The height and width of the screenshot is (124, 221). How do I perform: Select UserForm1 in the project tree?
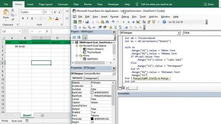(92, 59)
